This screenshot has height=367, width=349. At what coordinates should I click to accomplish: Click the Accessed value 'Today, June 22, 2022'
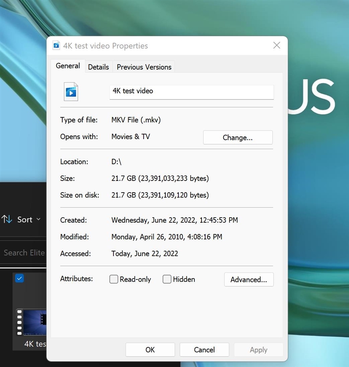[x=145, y=254]
